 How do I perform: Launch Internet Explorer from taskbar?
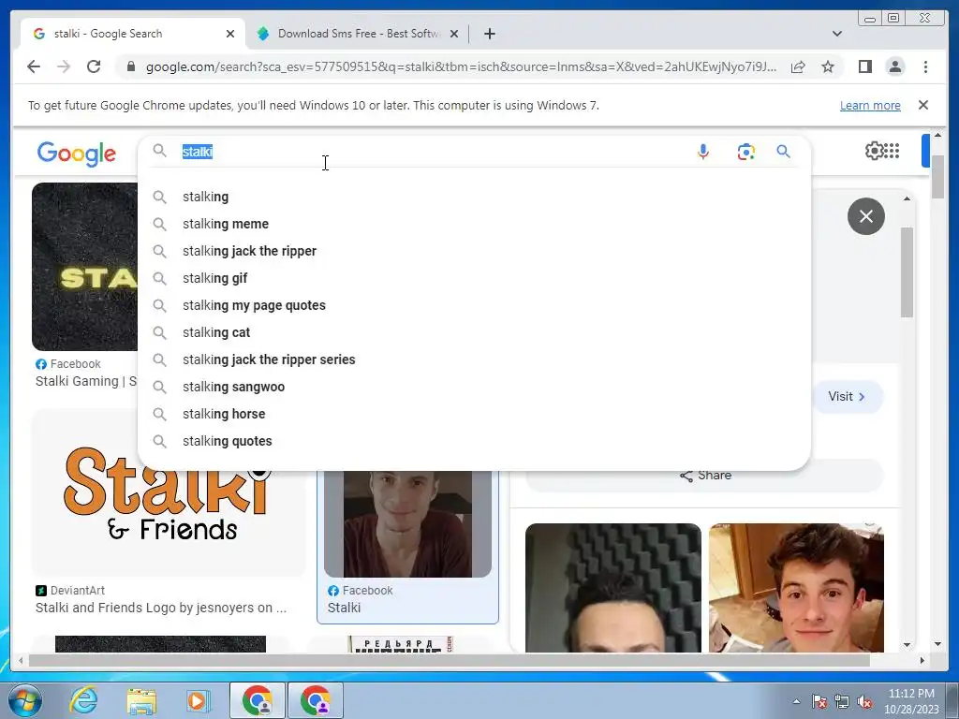(x=83, y=700)
